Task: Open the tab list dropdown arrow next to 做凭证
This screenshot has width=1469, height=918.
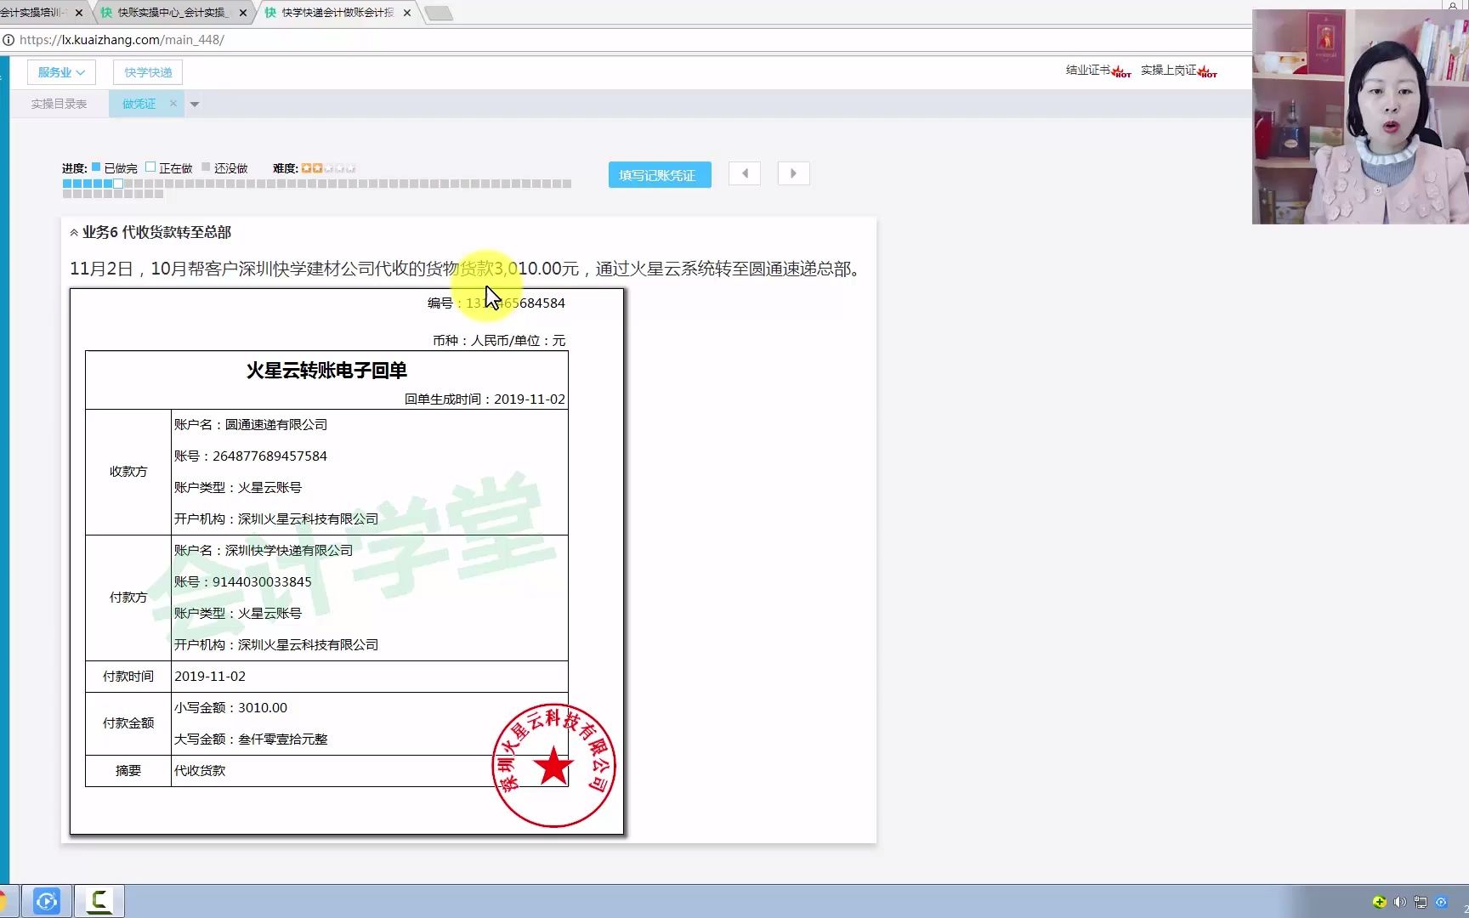Action: pyautogui.click(x=195, y=105)
